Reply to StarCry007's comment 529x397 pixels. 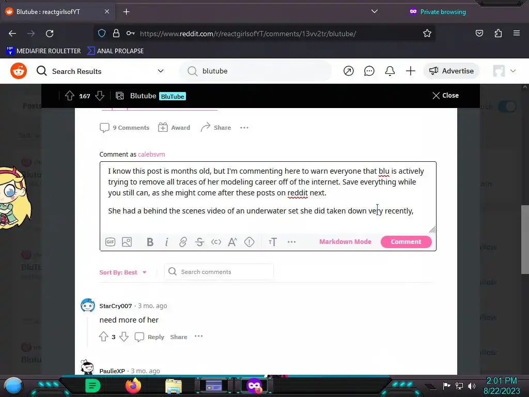click(149, 337)
